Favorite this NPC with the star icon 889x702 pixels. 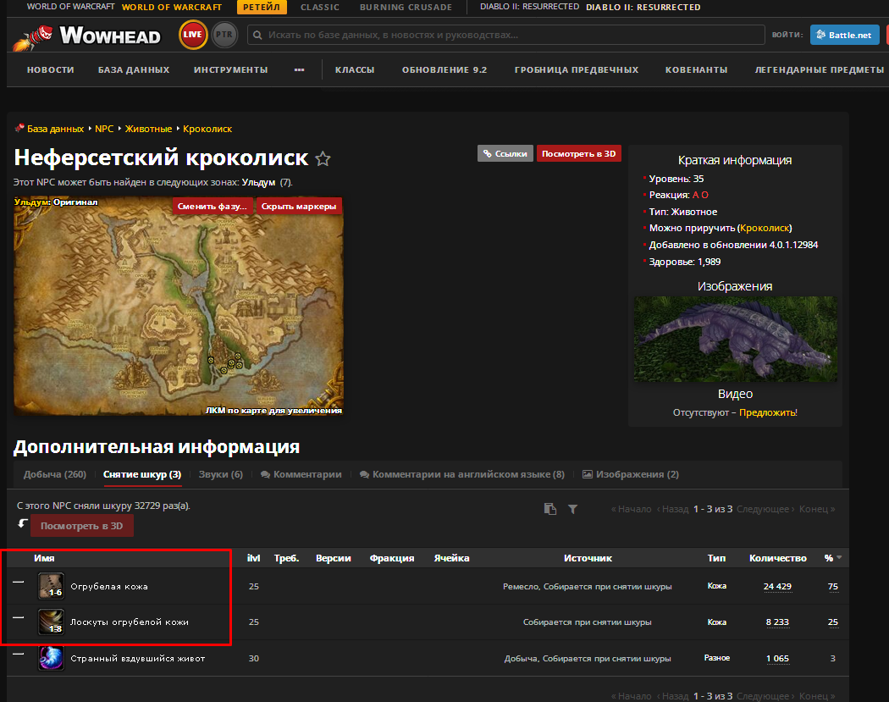[323, 159]
